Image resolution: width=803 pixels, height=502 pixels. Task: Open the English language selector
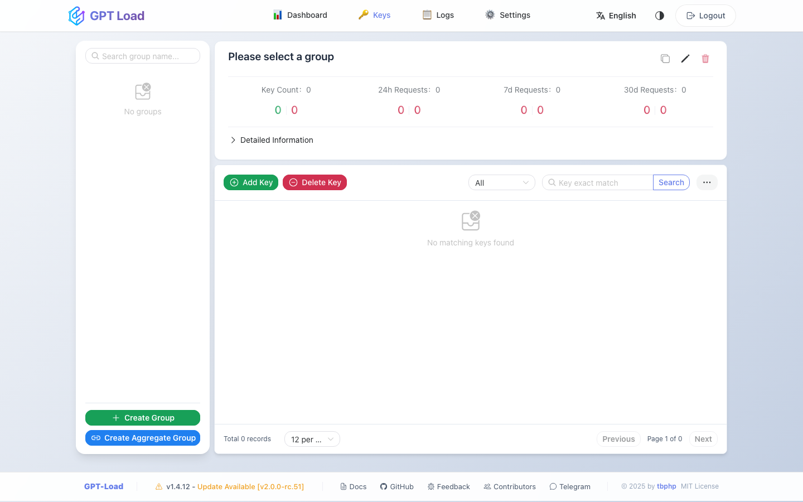pyautogui.click(x=616, y=16)
